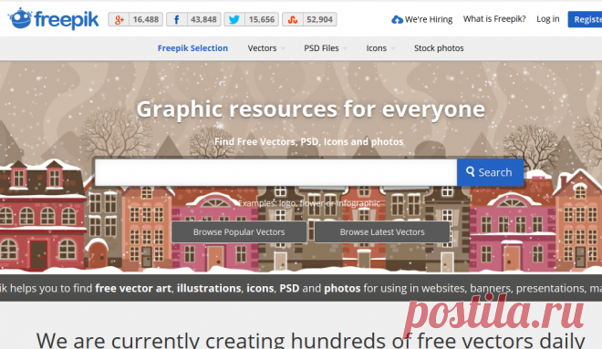Screen dimensions: 602x349
Task: Click the Log in link
Action: point(548,19)
